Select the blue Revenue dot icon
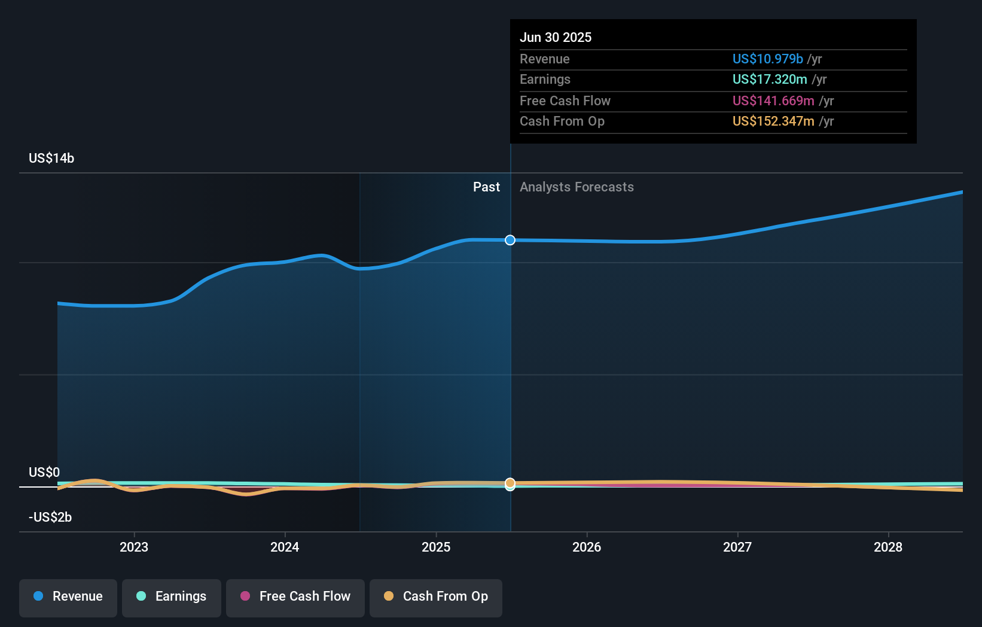 tap(38, 596)
